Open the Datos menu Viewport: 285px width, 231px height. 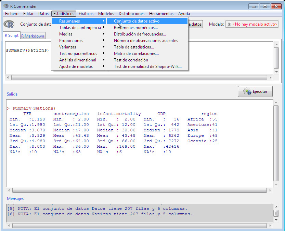[x=43, y=14]
